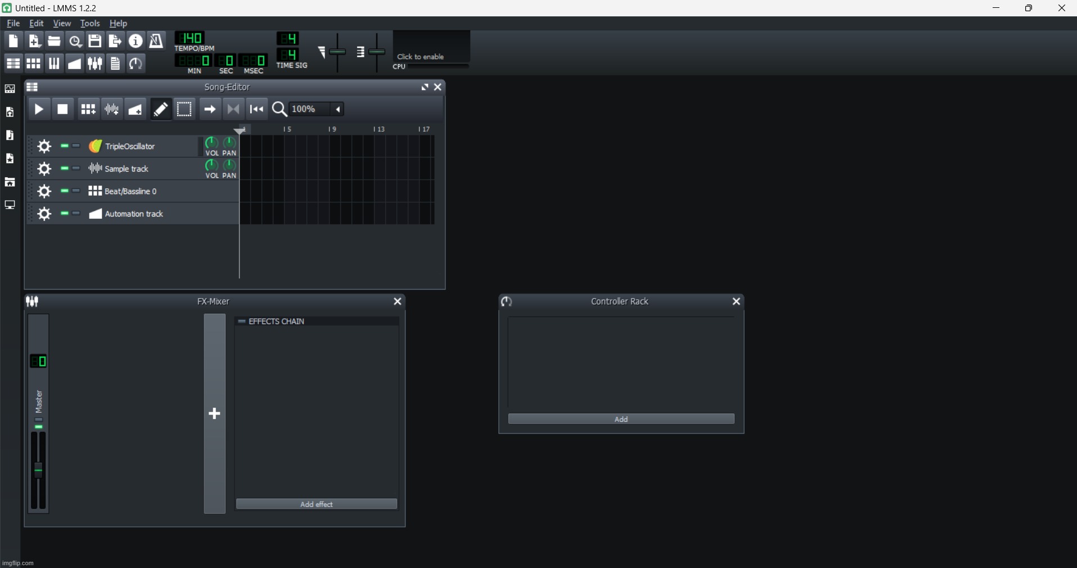Show the project notes toolbar icon
The image size is (1077, 568).
[x=115, y=63]
